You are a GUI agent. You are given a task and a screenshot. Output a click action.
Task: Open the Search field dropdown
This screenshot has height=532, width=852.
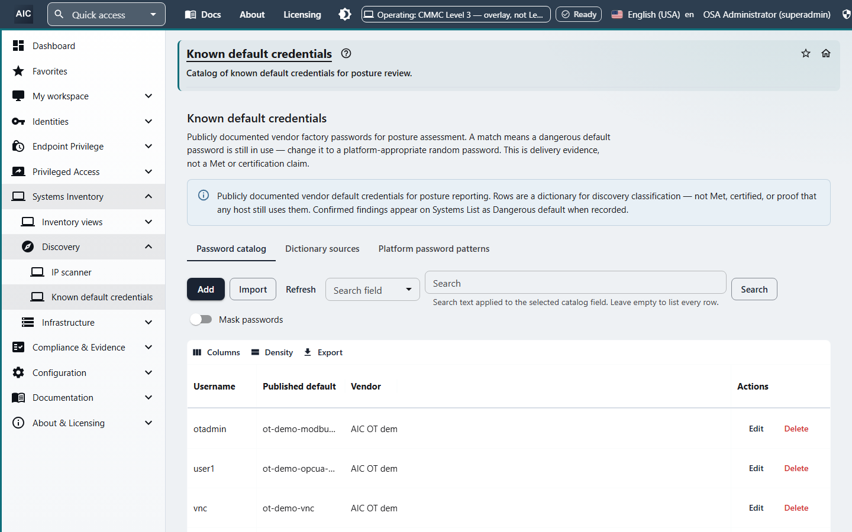coord(373,290)
